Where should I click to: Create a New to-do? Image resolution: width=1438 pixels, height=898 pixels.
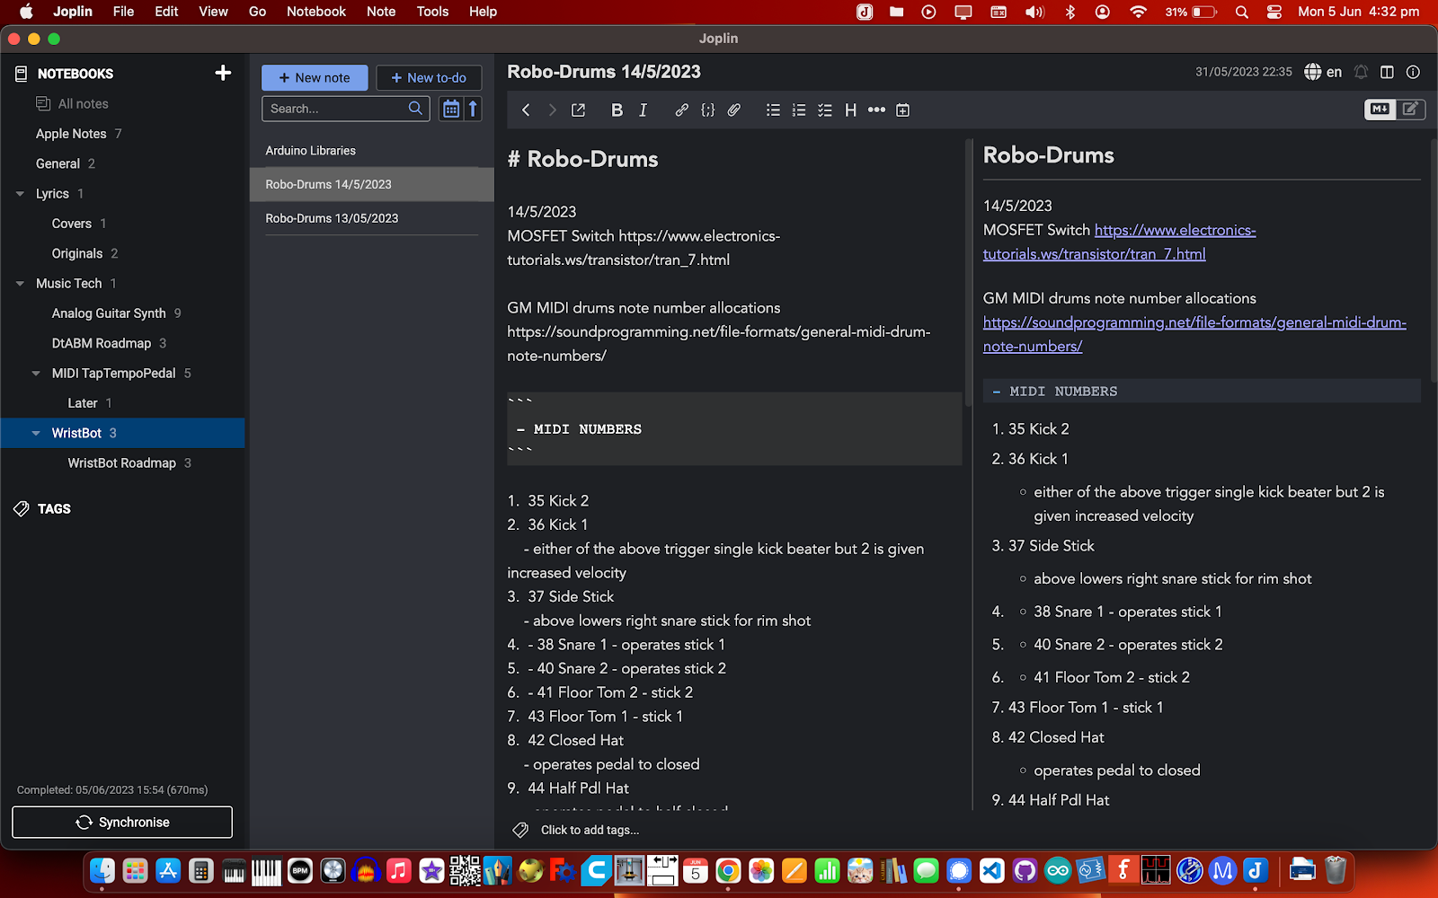(429, 78)
